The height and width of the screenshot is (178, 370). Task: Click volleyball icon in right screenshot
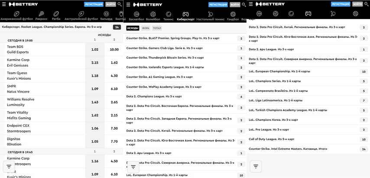(x=276, y=14)
